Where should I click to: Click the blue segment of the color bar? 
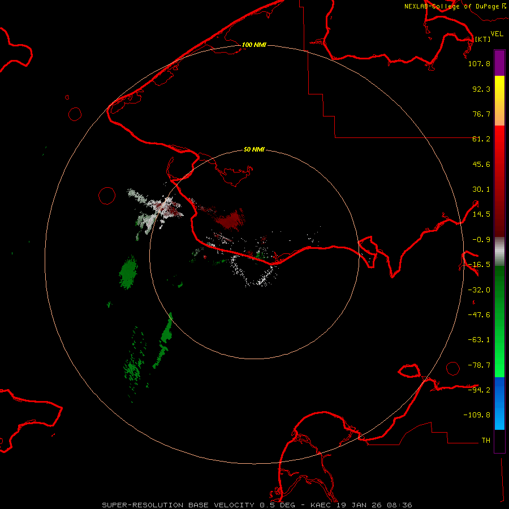pos(499,403)
